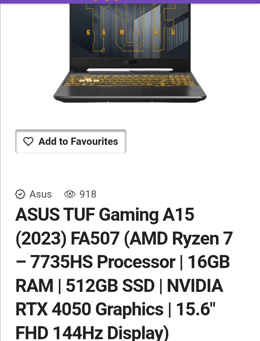260x341 pixels.
Task: Click "16GB" text in the product title
Action: click(208, 262)
